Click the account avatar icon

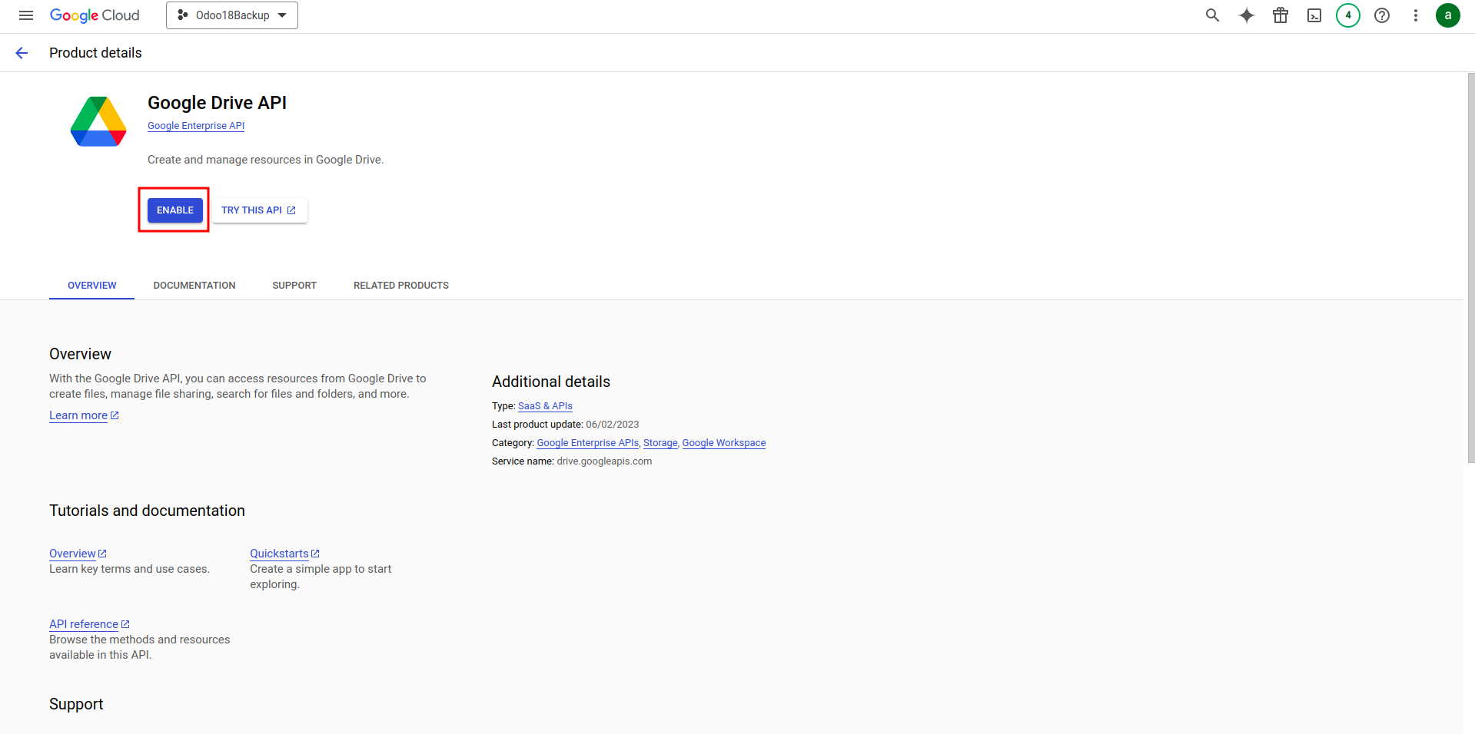(x=1447, y=15)
